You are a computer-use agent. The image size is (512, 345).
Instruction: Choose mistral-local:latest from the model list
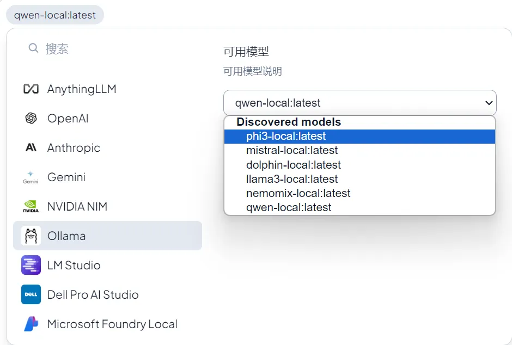360,150
